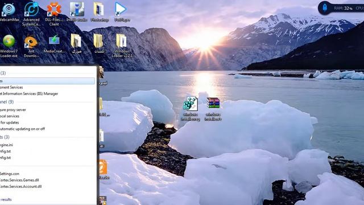Open the DLL-Files Client shortcut
364x205 pixels.
point(54,14)
